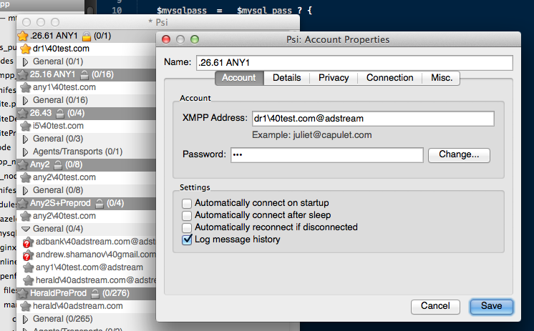534x331 pixels.
Task: Click the gray star of 26.43 account
Action: coord(23,113)
